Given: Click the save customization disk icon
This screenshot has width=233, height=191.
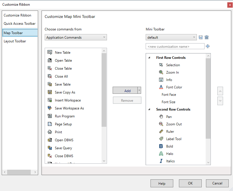Looking at the screenshot, I should [x=201, y=37].
